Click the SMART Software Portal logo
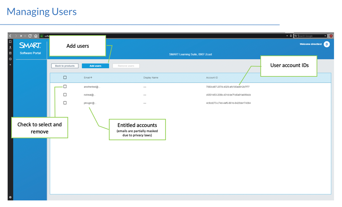Image resolution: width=342 pixels, height=207 pixels. (x=30, y=48)
